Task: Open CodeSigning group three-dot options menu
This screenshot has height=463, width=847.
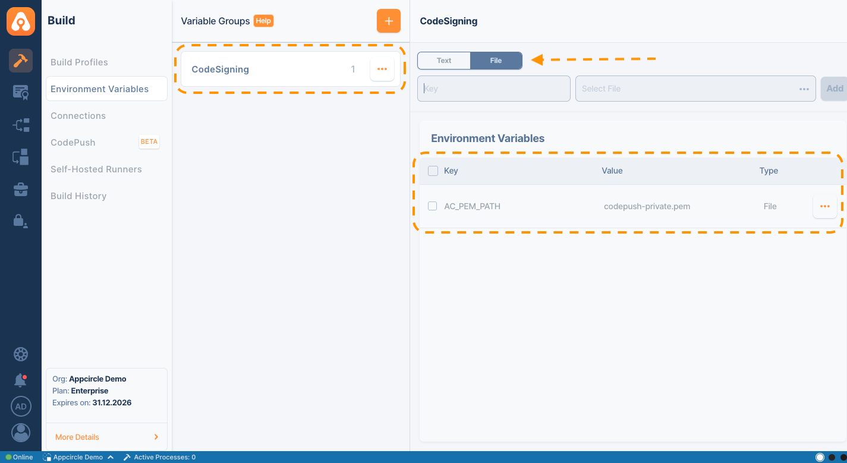Action: click(x=382, y=70)
